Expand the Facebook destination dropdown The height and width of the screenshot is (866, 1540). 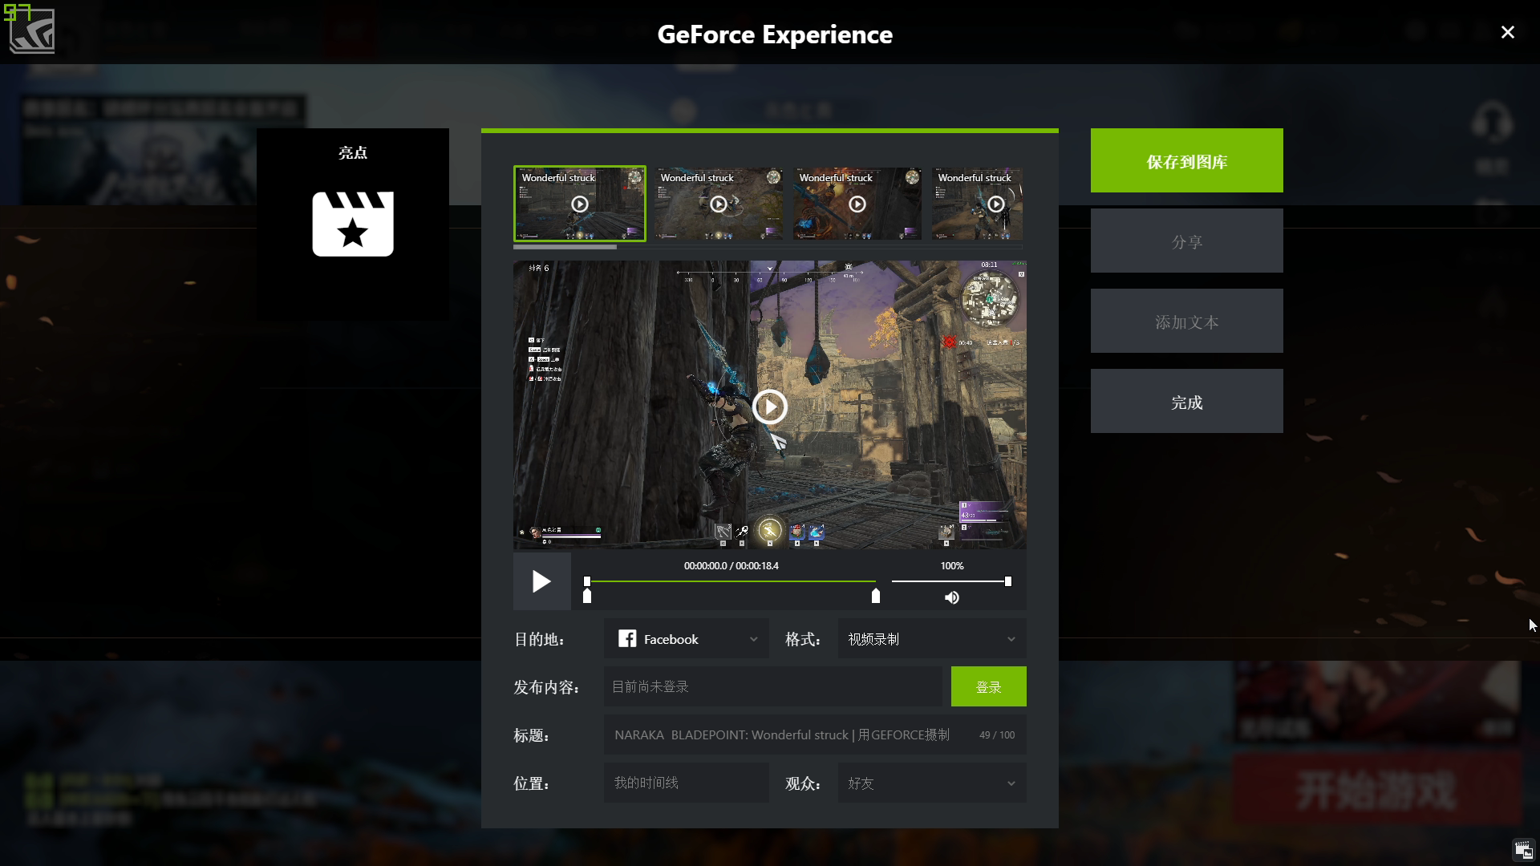click(753, 639)
